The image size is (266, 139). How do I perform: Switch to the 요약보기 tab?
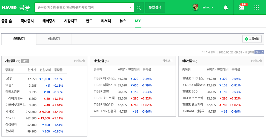click(19, 39)
